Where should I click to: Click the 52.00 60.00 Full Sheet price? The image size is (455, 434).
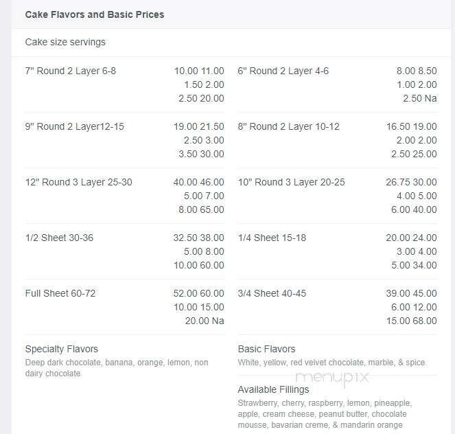click(198, 293)
